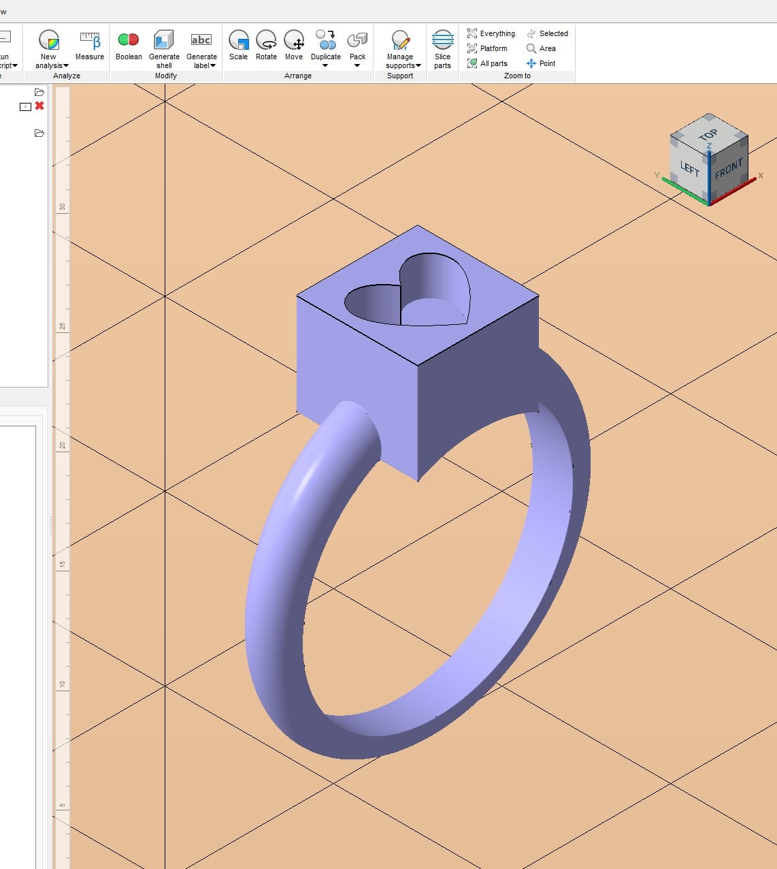The image size is (777, 869).
Task: Zoom to Point
Action: (x=541, y=63)
